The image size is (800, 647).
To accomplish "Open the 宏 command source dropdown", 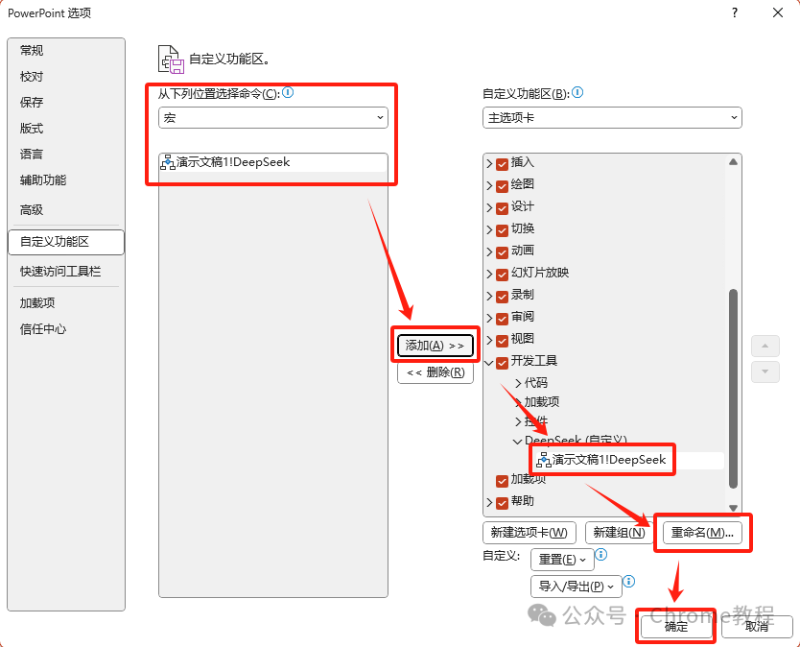I will click(x=273, y=117).
